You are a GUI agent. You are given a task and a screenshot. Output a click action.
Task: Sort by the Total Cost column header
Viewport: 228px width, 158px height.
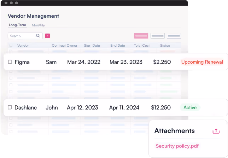point(142,46)
